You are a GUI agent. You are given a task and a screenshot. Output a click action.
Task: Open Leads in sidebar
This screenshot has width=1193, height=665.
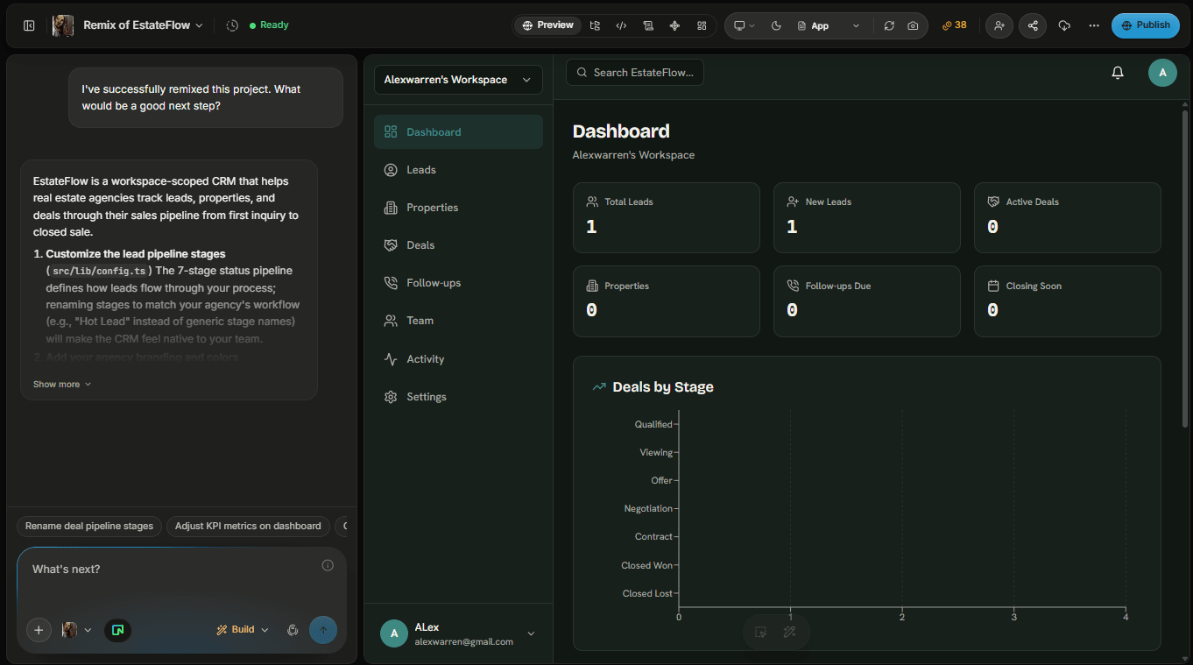click(458, 170)
